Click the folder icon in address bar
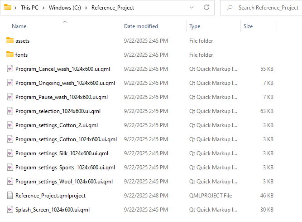 (x=7, y=8)
